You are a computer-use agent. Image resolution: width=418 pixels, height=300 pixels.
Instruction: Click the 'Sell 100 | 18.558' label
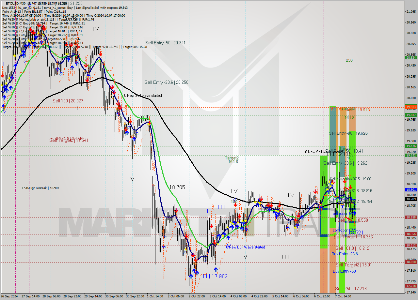352,220
